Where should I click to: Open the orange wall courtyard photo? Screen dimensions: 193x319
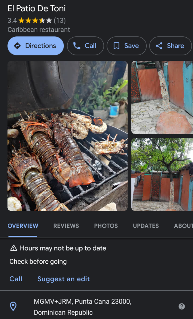pos(162,97)
